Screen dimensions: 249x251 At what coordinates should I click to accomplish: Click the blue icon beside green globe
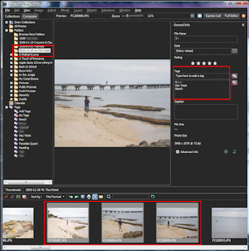point(235,152)
